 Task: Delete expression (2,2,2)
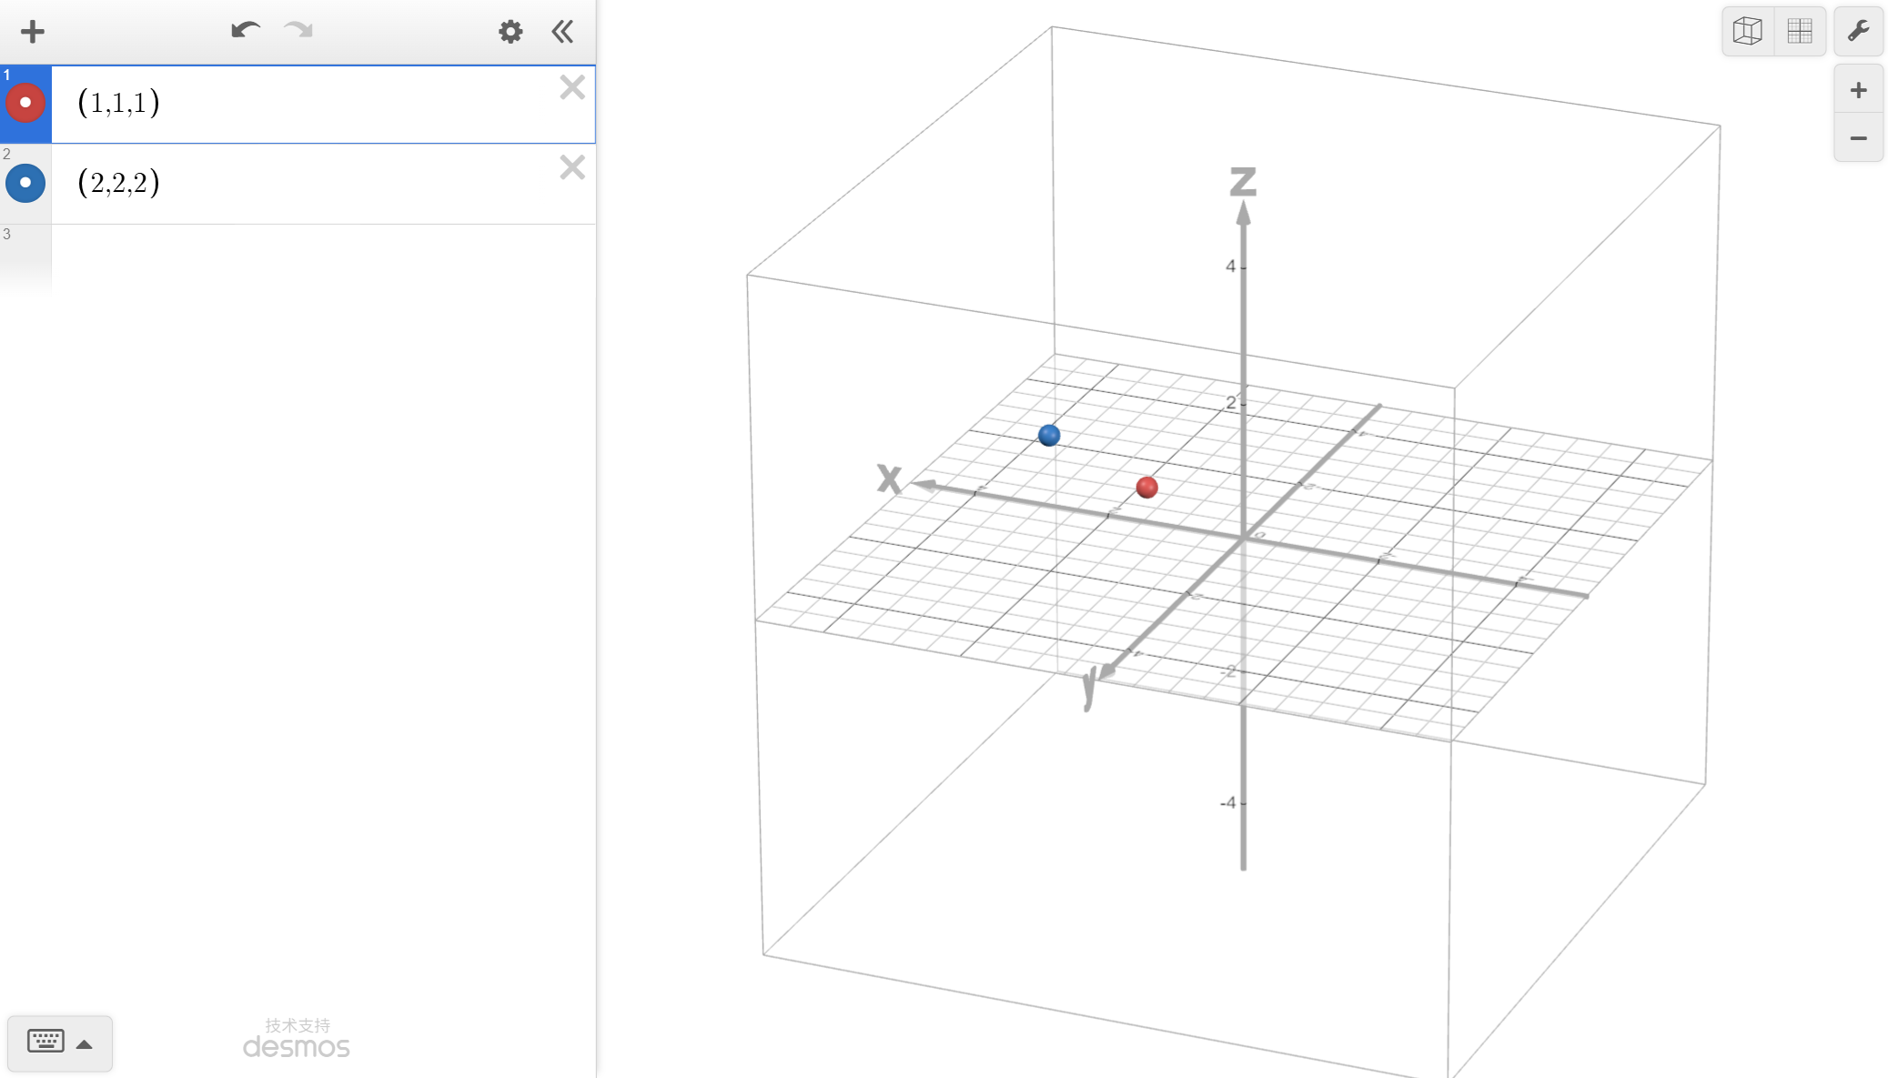coord(572,167)
